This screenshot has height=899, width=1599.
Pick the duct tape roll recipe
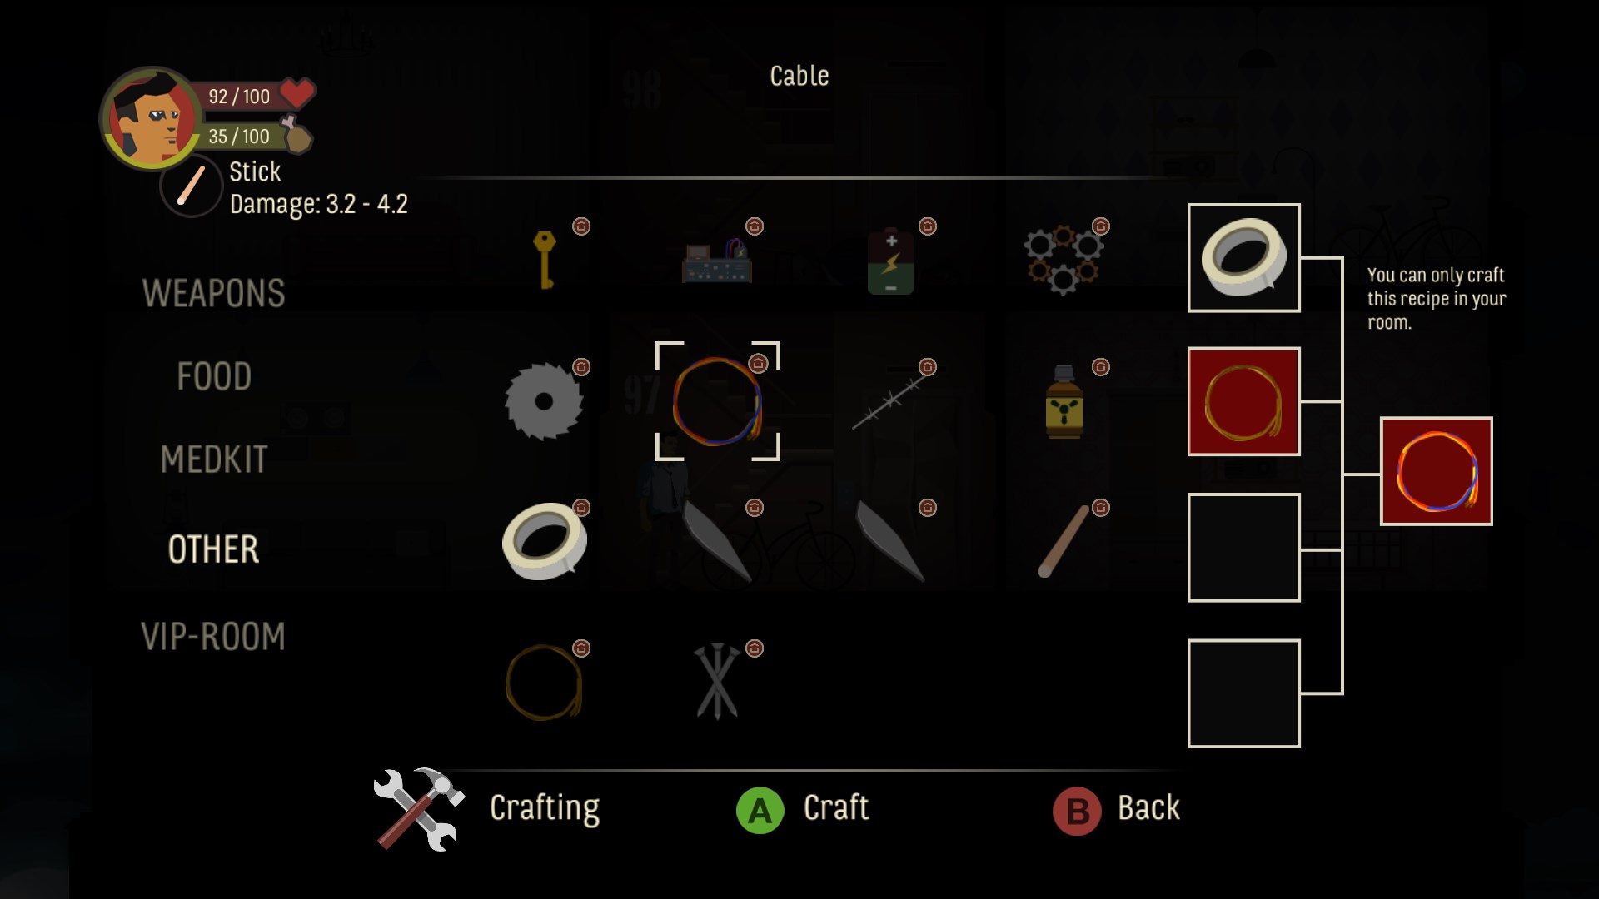tap(544, 541)
